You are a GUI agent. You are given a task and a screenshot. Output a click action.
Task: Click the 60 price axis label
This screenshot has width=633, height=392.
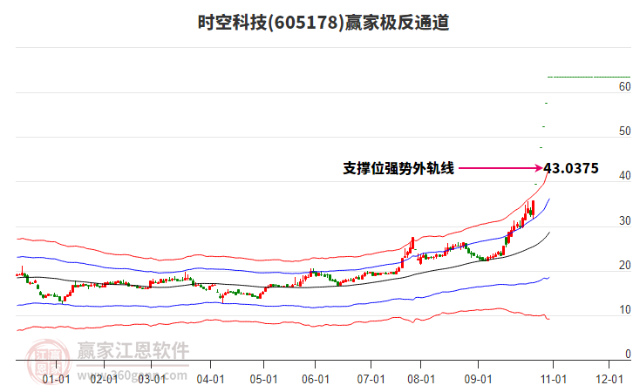(624, 86)
